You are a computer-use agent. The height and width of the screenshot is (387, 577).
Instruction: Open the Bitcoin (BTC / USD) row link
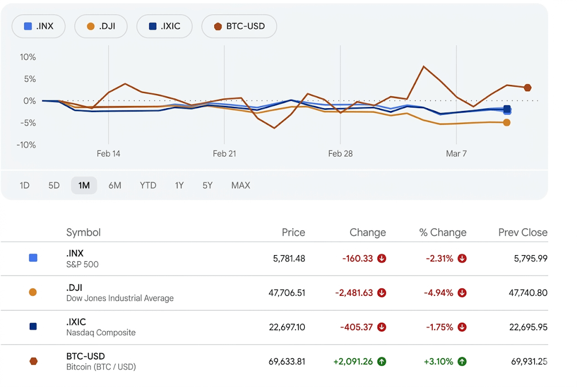tap(101, 361)
